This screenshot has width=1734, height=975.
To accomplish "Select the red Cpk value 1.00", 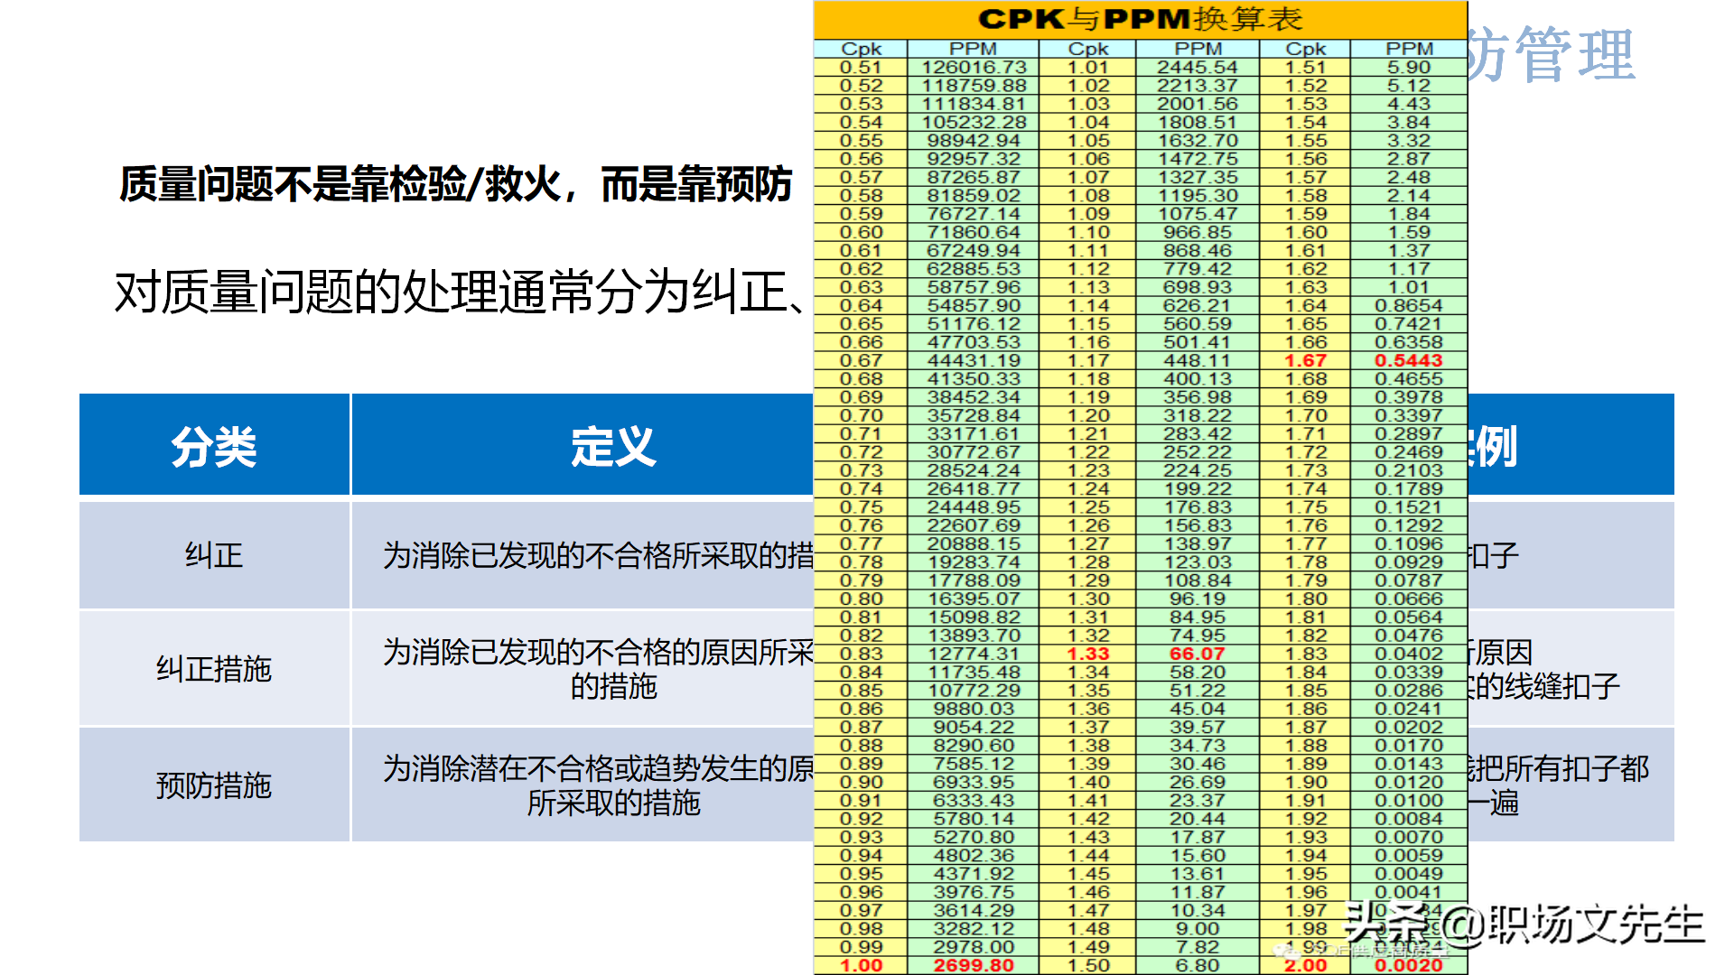I will 864,964.
